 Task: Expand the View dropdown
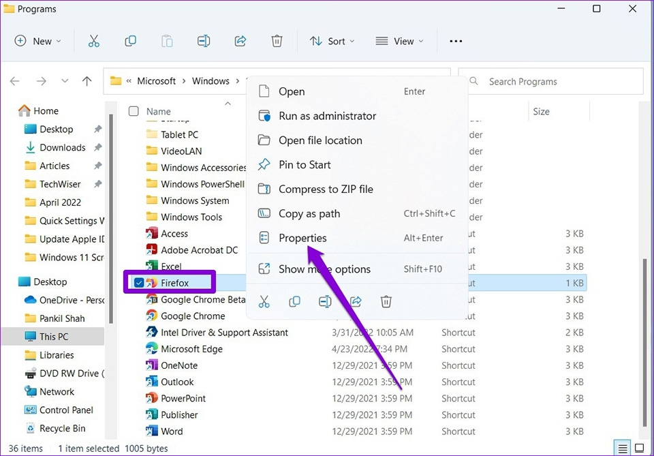coord(400,41)
